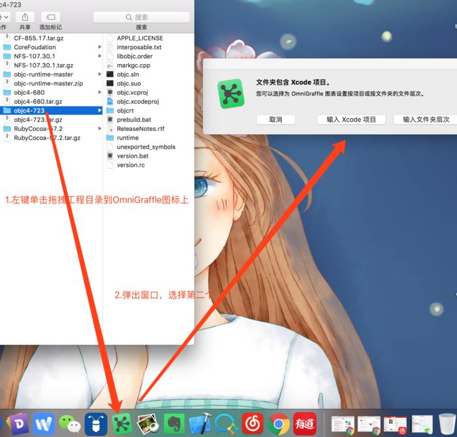The height and width of the screenshot is (437, 457).
Task: Open the Trash in the Dock
Action: point(447,424)
